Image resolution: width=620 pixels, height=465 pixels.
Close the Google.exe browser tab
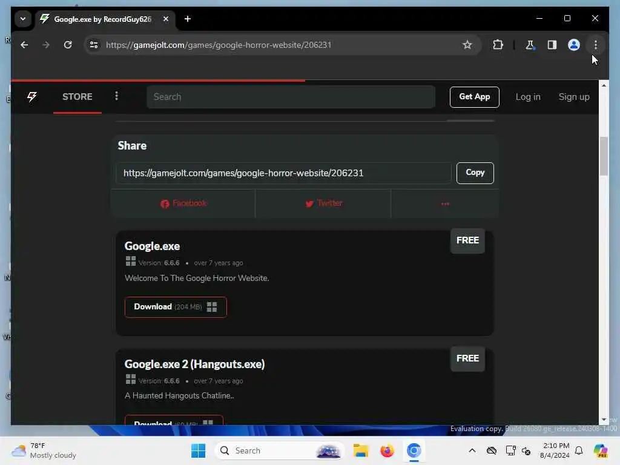166,19
